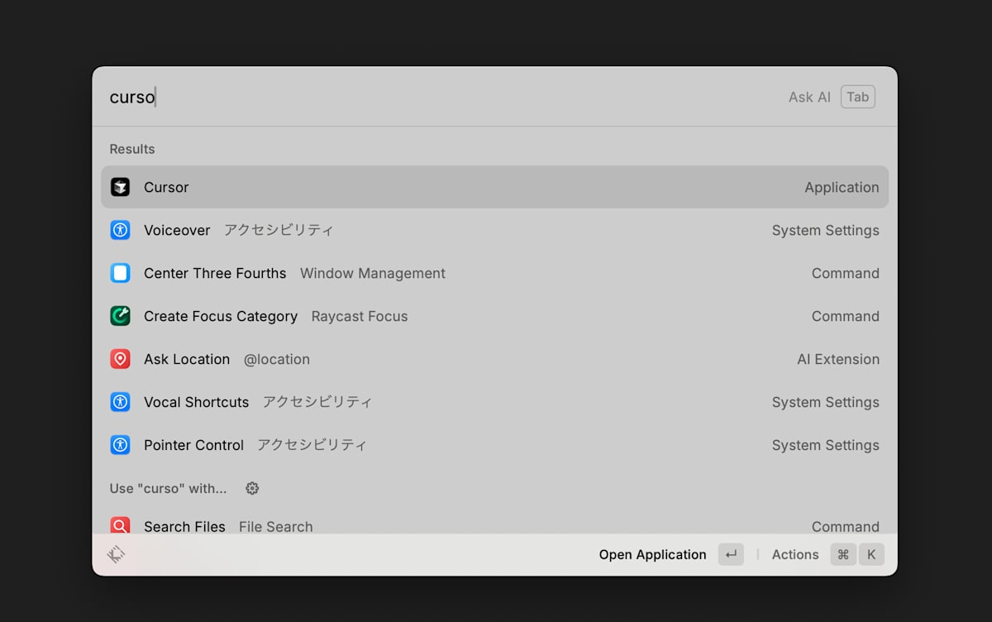
Task: Click the Return key icon in the bottom bar
Action: pos(731,554)
